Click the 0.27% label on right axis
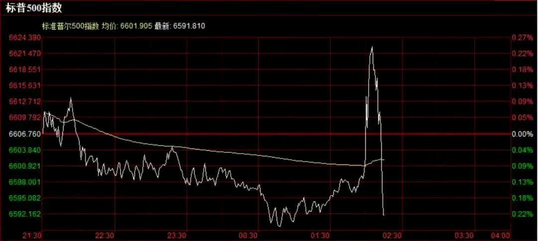Image resolution: width=538 pixels, height=241 pixels. [522, 37]
